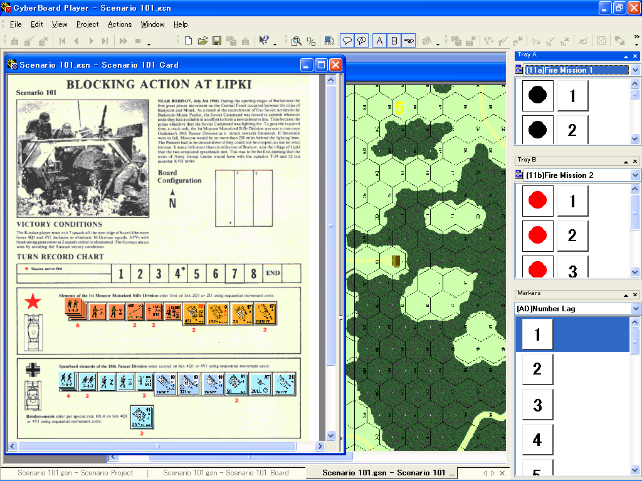Click the Save floppy disk icon
The height and width of the screenshot is (481, 642).
coord(216,41)
